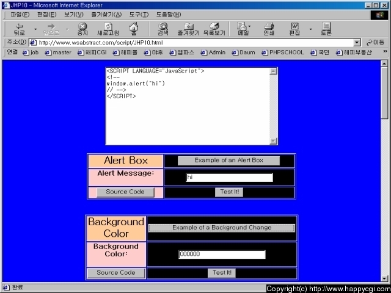Expand the address bar URL dropdown

coord(357,43)
